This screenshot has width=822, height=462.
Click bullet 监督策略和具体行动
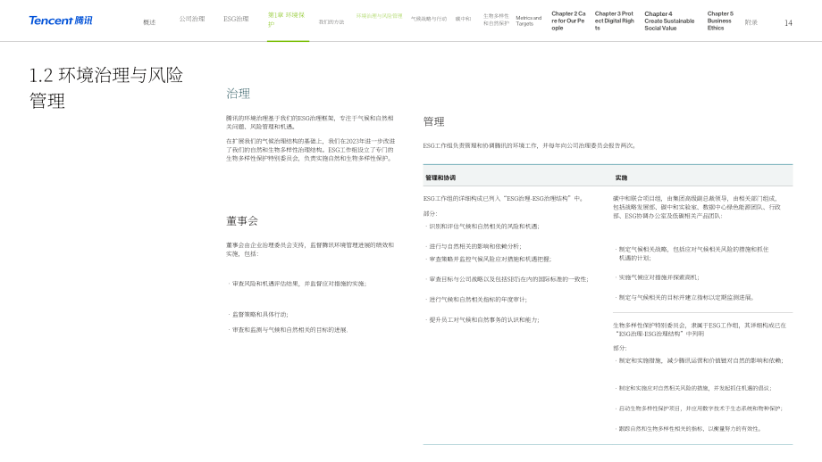[x=258, y=315]
